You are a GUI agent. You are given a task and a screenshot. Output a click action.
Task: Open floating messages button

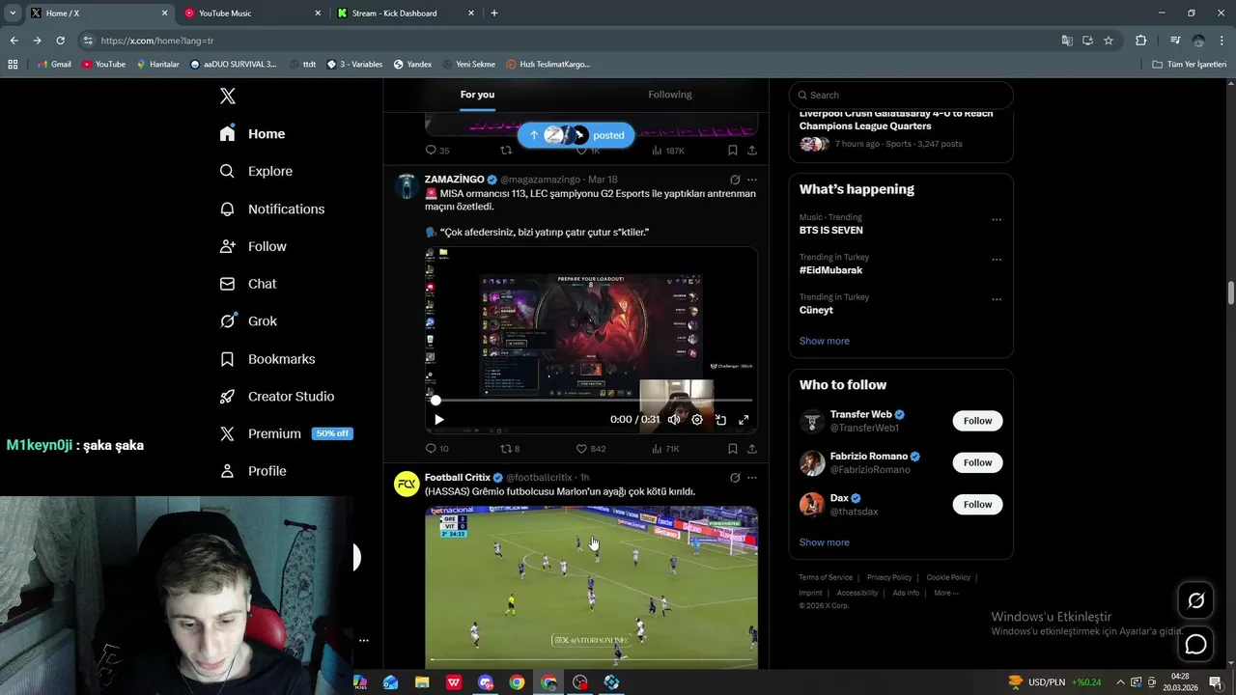tap(1195, 644)
